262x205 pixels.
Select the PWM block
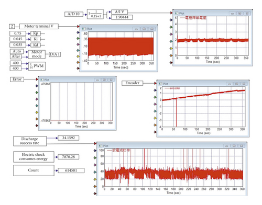[37, 66]
